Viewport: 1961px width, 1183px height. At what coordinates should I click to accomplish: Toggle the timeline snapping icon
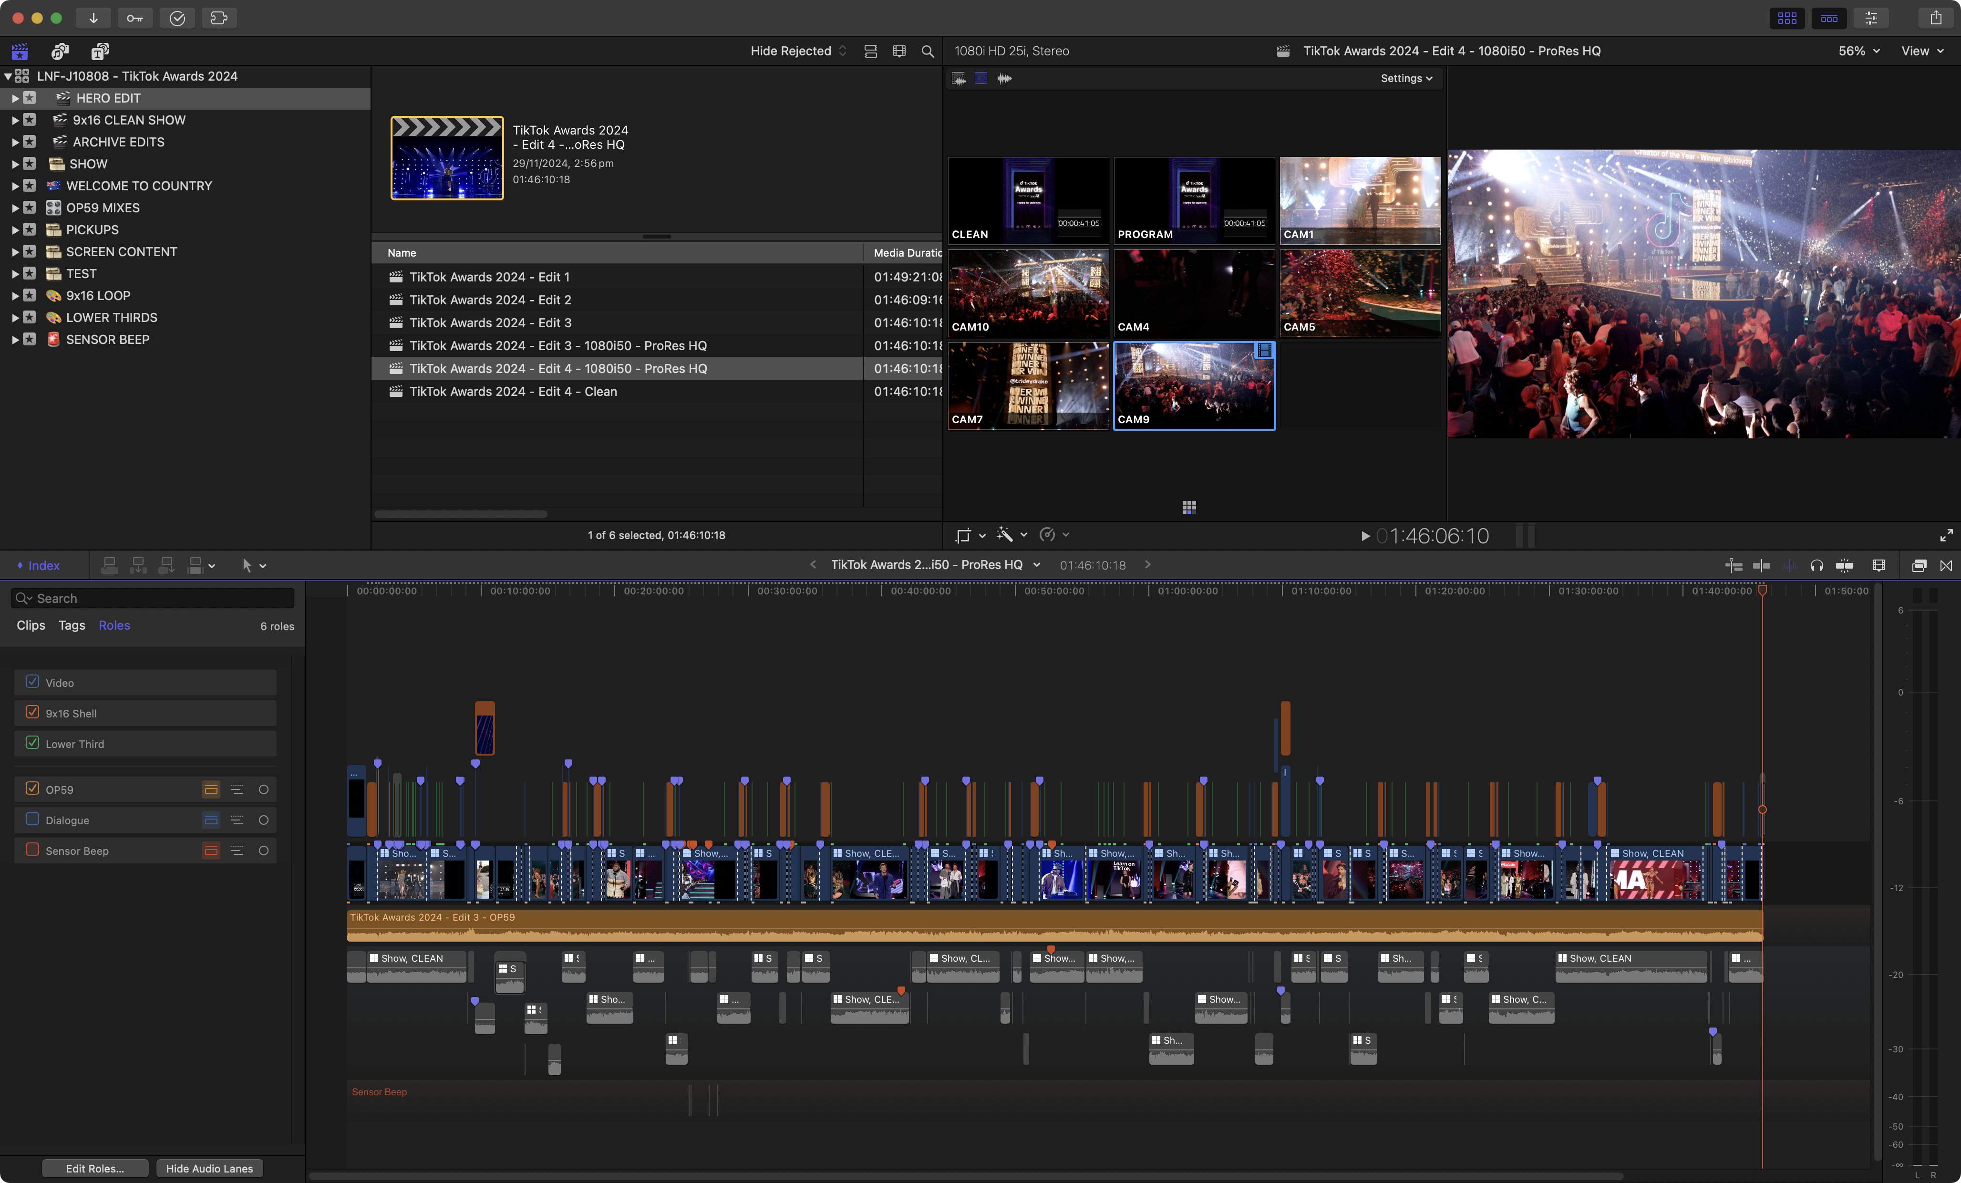pos(1844,565)
